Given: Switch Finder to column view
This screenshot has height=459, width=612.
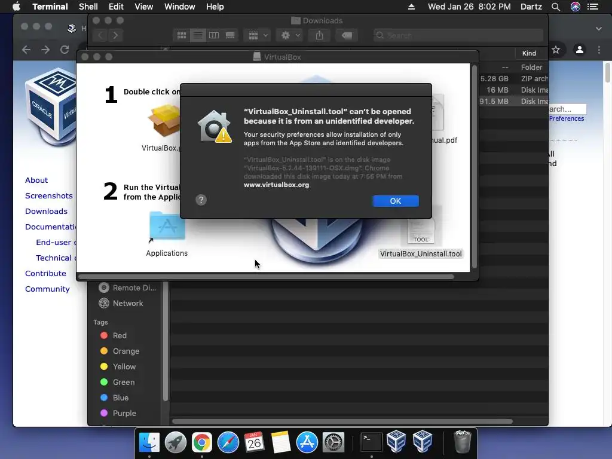Looking at the screenshot, I should coord(214,35).
